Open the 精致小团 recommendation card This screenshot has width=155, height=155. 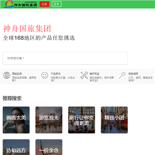pos(115,120)
